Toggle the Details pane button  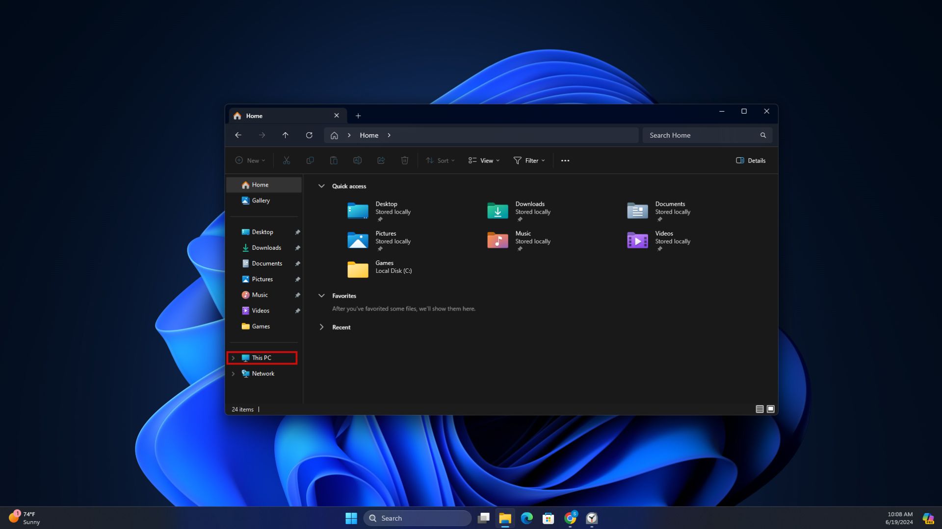point(751,161)
